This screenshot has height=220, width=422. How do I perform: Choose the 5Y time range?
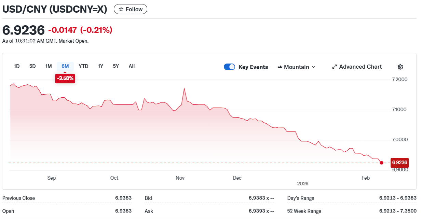116,66
